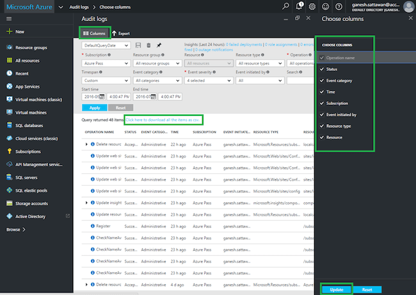This screenshot has height=295, width=416.
Task: Open the search magnifier in top bar
Action: click(x=285, y=6)
